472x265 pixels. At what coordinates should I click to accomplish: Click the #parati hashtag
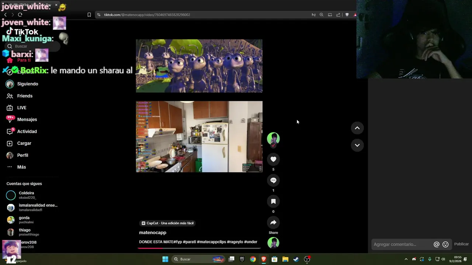tap(190, 242)
